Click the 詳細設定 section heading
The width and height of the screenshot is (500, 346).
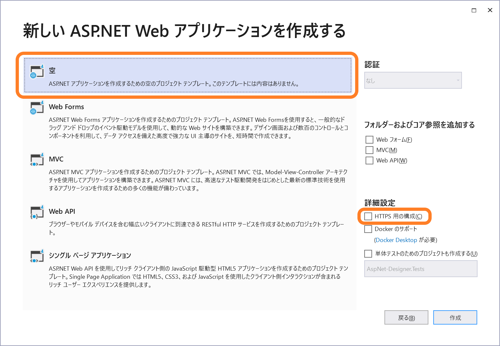coord(380,203)
